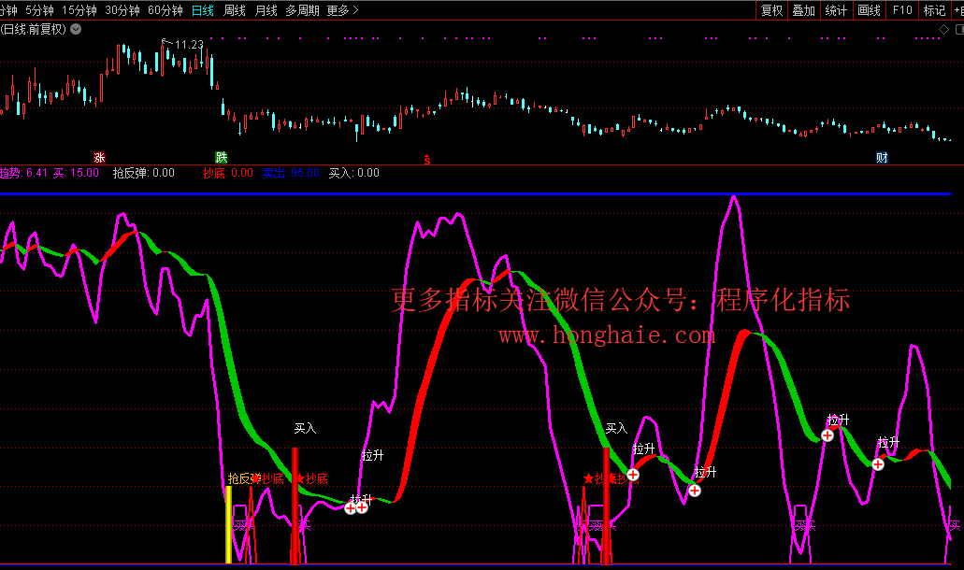Click the 叠加 overlay button
This screenshot has height=570, width=964.
804,10
